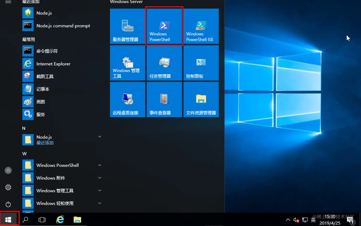Viewport: 361px width, 226px height.
Task: Open 服务 services app
Action: 62,114
